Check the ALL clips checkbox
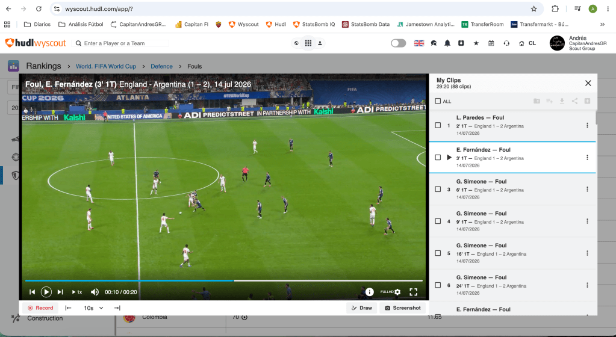616x337 pixels. click(438, 101)
